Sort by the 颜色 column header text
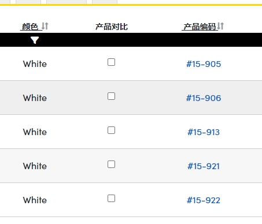262x224 pixels. click(x=30, y=27)
